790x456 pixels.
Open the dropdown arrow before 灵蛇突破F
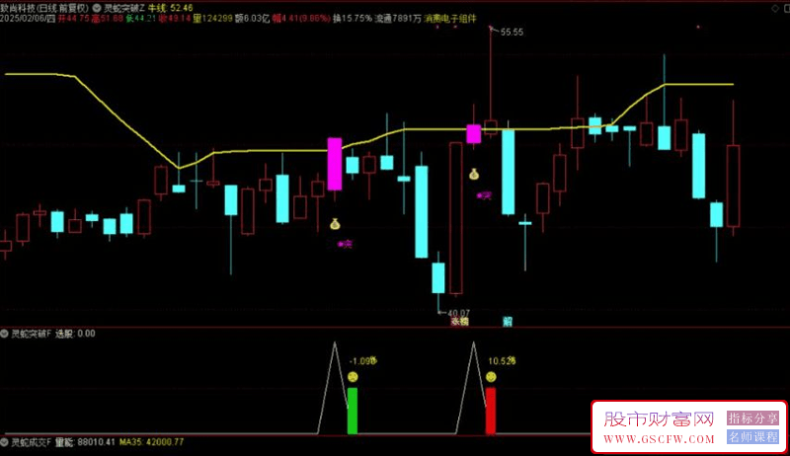[x=4, y=334]
